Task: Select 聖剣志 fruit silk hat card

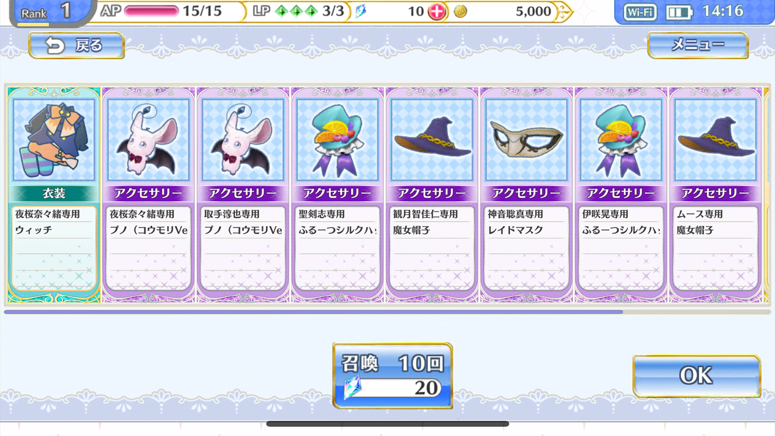Action: (337, 195)
